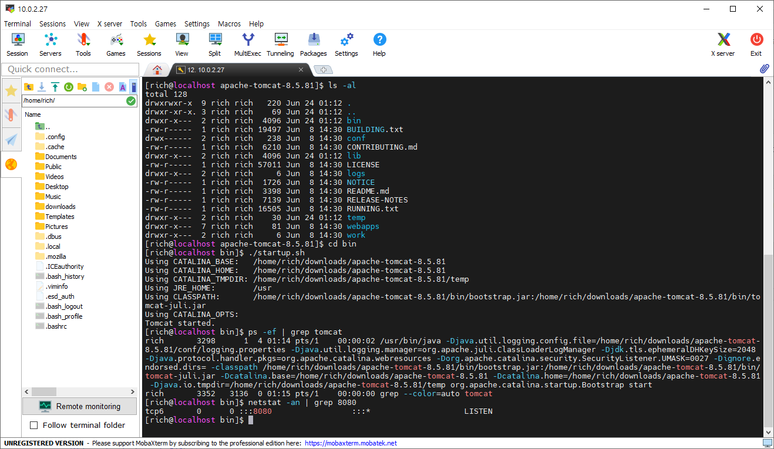Click the monitor icon in status bar
Screen dimensions: 774x449
click(767, 443)
